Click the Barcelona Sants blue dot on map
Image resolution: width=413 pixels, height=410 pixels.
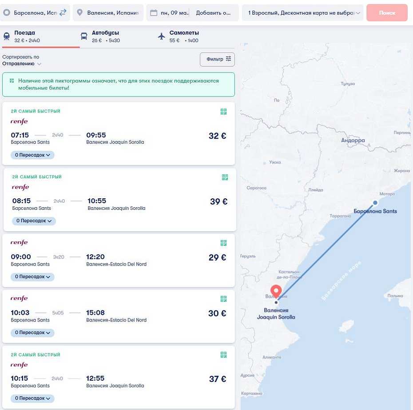coord(375,203)
